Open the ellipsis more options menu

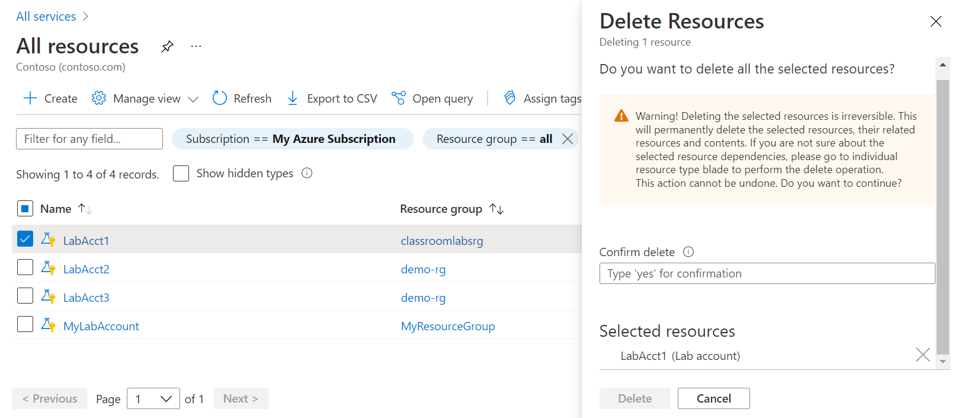(x=196, y=46)
